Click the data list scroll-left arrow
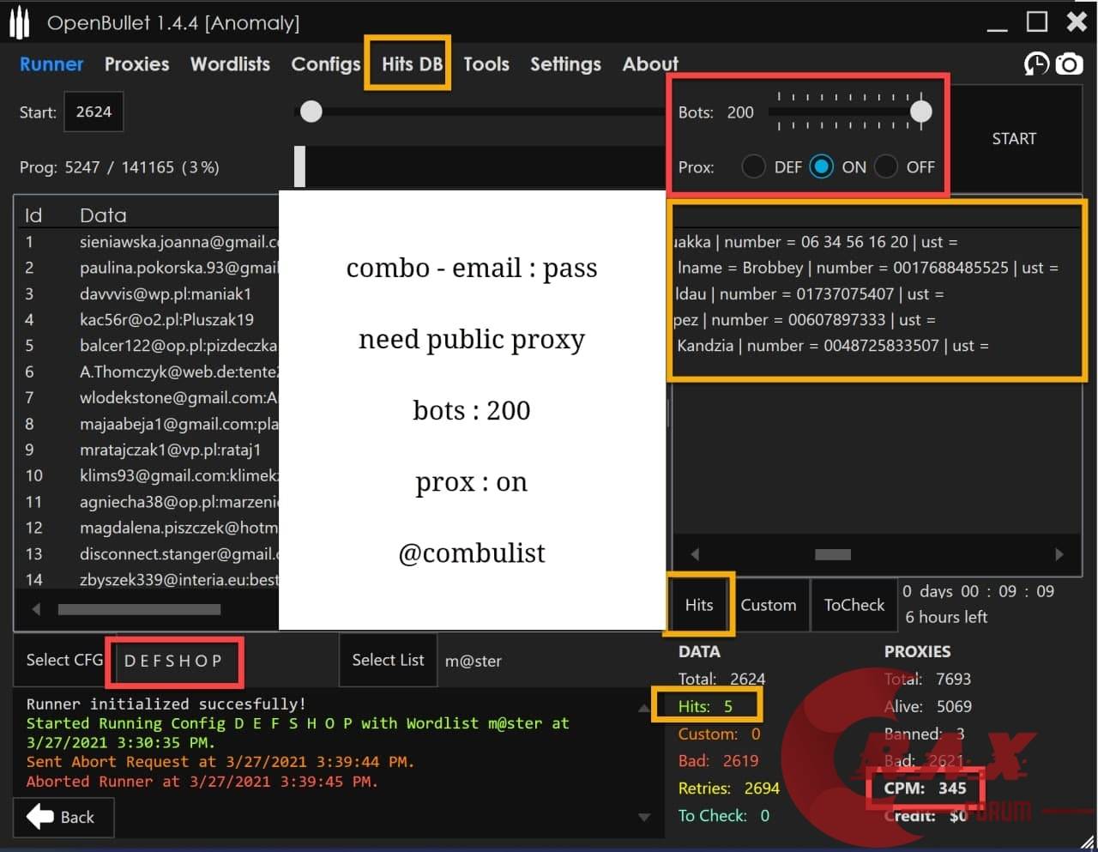Image resolution: width=1098 pixels, height=852 pixels. point(36,609)
